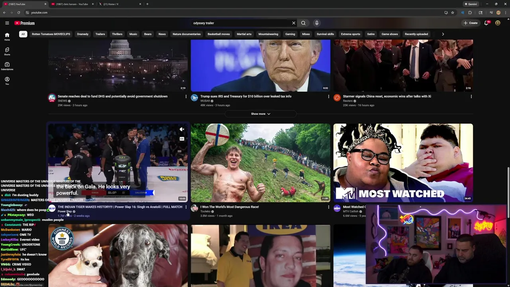Select the Thrillers filter chip
This screenshot has height=287, width=510.
click(x=117, y=34)
